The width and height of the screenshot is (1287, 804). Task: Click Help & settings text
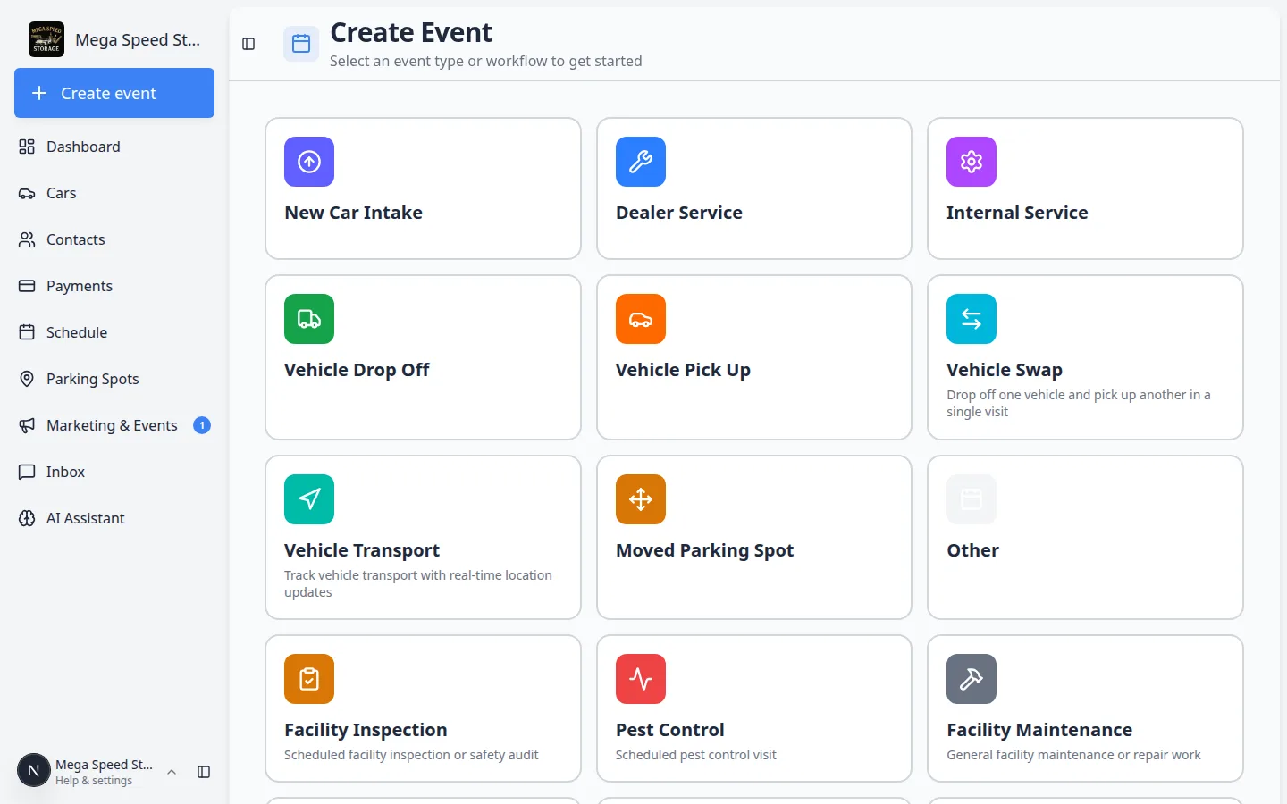tap(94, 781)
